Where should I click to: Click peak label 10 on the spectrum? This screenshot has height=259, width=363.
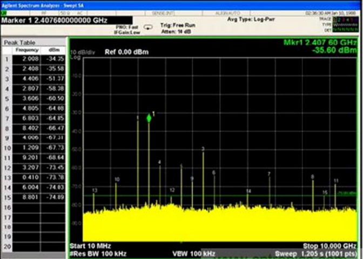[x=117, y=179]
